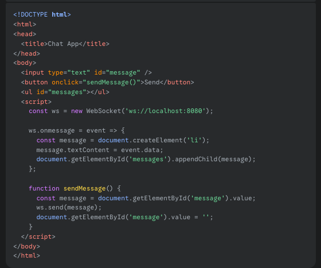Click the 'ws://localhost:8080' string
The image size is (321, 268).
tap(165, 111)
